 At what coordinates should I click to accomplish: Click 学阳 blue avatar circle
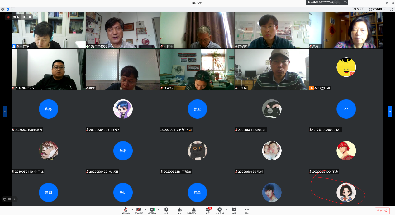pyautogui.click(x=123, y=151)
